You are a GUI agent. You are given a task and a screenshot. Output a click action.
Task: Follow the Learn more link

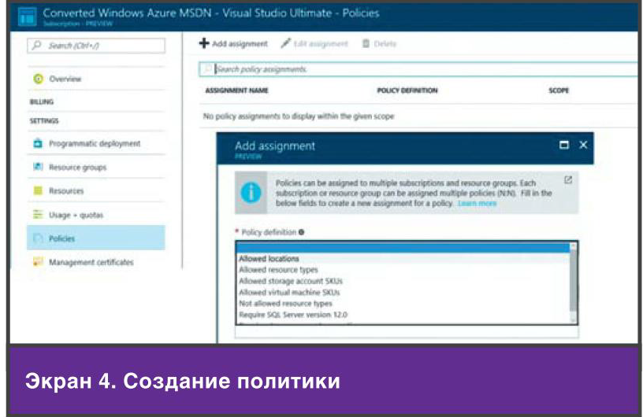(x=477, y=204)
